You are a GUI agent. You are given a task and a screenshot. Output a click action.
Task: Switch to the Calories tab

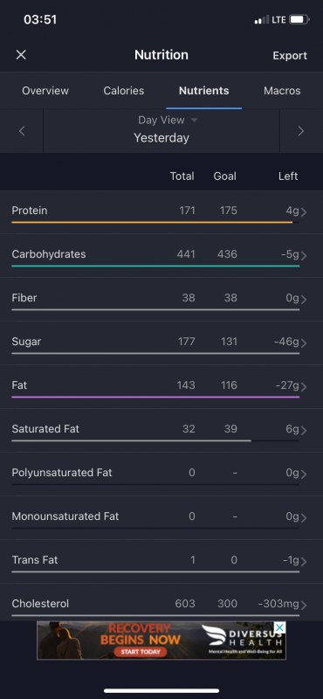(x=124, y=91)
